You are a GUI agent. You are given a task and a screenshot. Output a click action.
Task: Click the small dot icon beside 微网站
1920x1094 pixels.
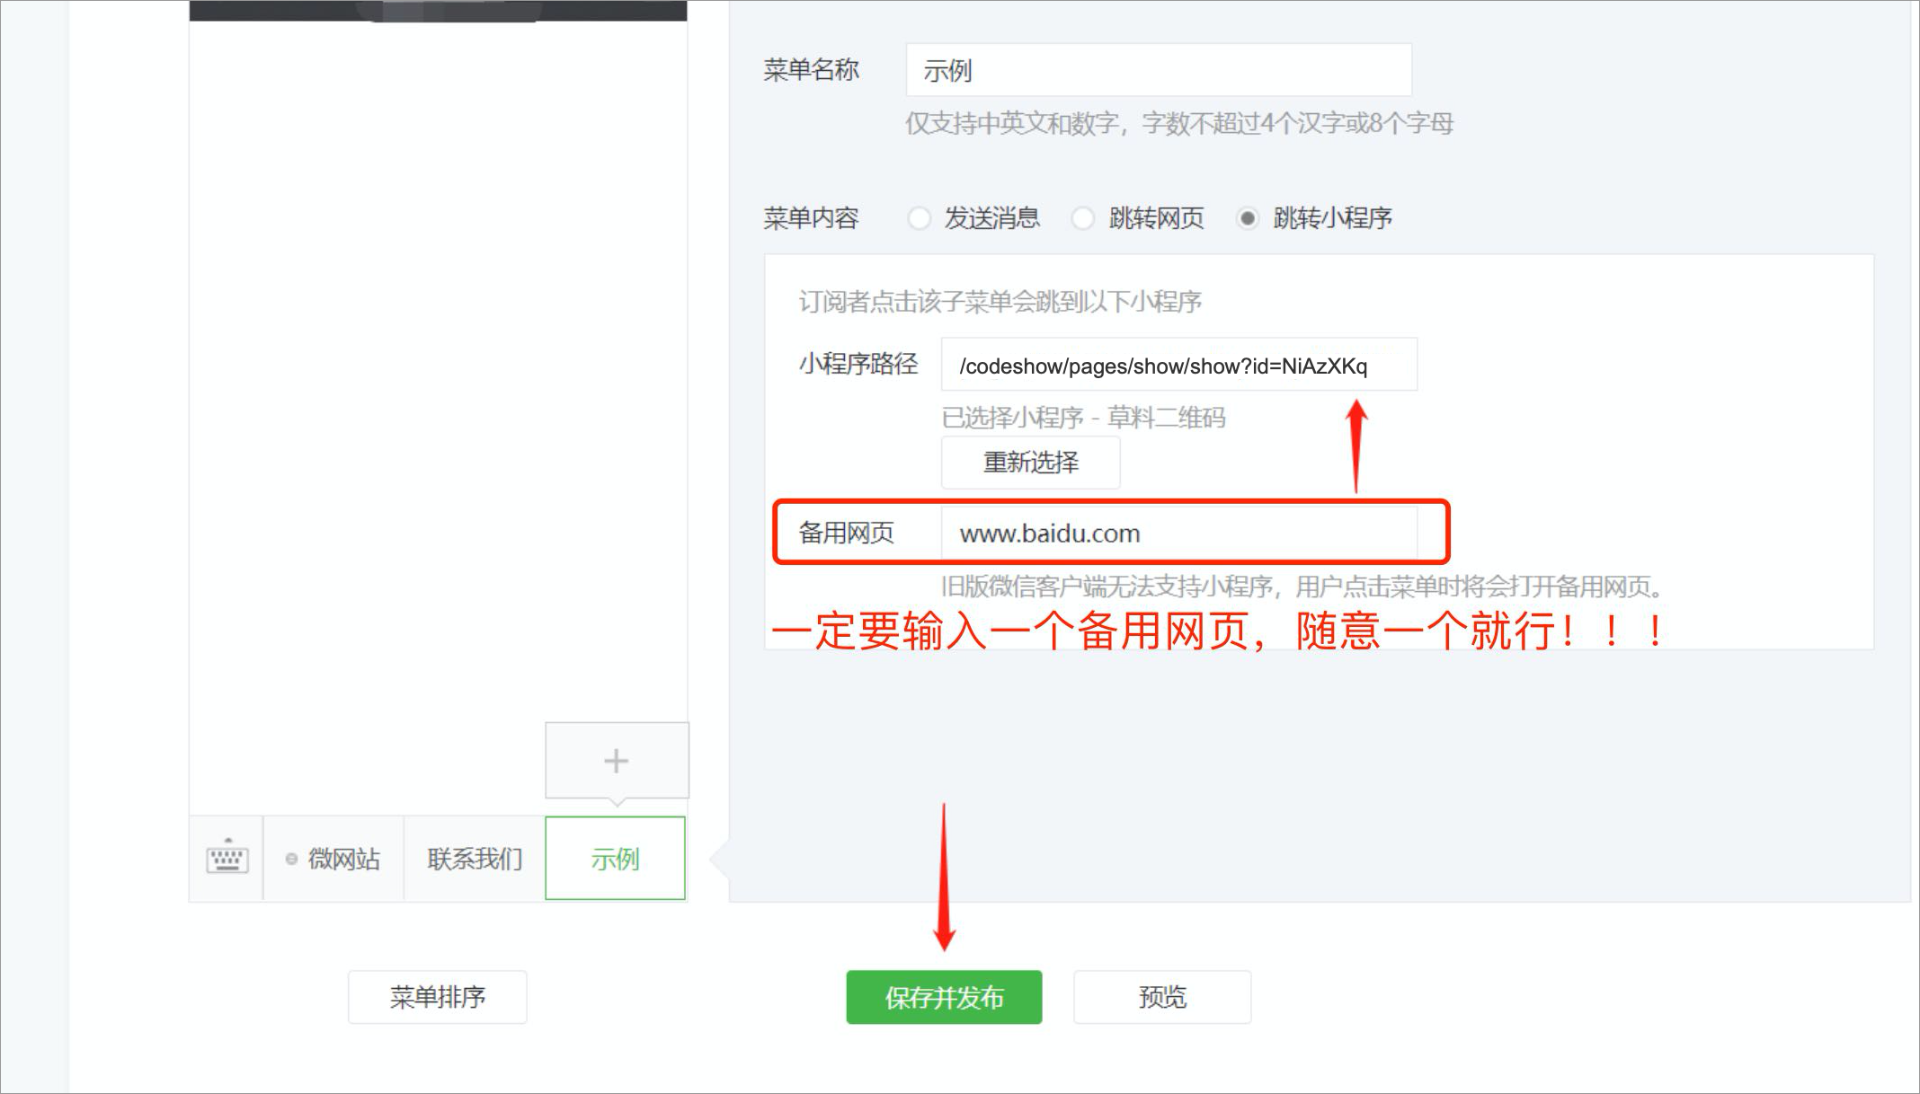(x=291, y=860)
